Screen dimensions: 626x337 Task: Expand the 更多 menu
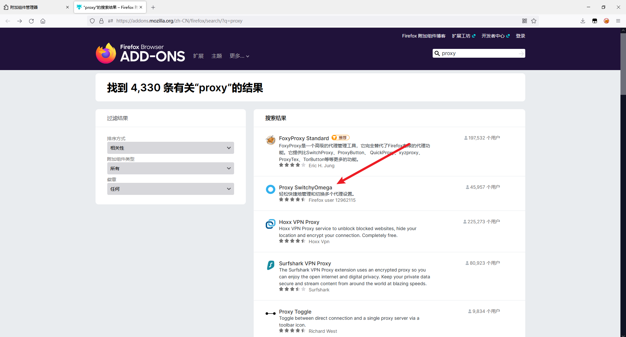coord(239,56)
